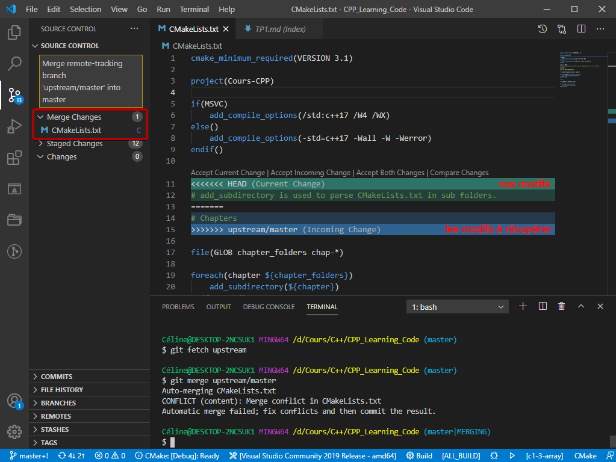616x462 pixels.
Task: Close the CMakeLists.txt editor tab
Action: [226, 29]
